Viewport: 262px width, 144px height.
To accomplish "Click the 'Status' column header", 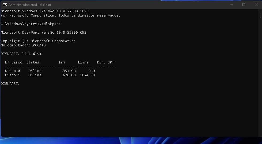I will point(33,62).
